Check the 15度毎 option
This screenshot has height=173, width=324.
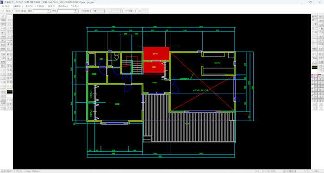pyautogui.click(x=80, y=11)
